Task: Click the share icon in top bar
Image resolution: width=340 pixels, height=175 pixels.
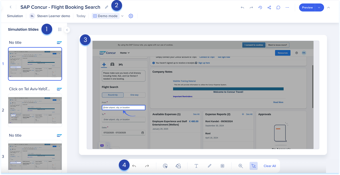Action: tap(269, 7)
